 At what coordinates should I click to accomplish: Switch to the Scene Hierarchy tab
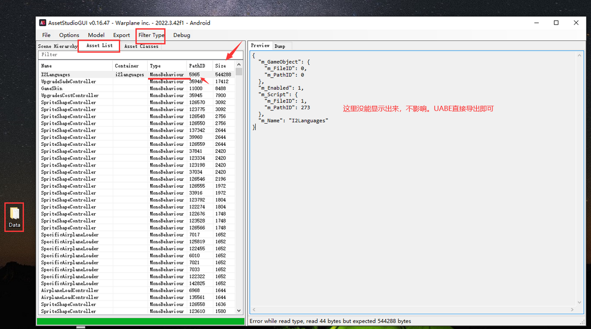pyautogui.click(x=58, y=46)
